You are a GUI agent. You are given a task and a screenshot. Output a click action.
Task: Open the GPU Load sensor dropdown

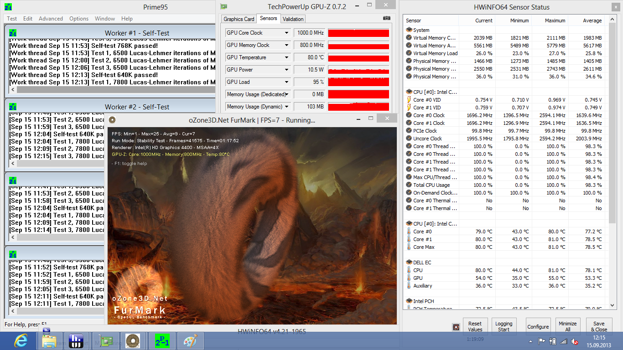[286, 82]
